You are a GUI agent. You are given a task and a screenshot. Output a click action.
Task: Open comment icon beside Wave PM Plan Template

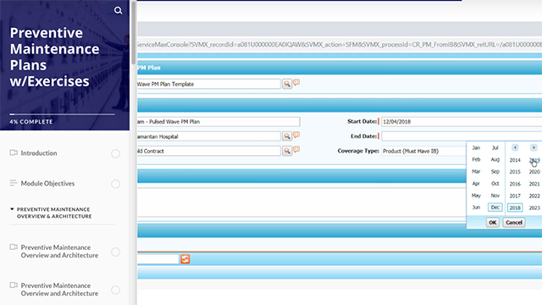(x=296, y=83)
